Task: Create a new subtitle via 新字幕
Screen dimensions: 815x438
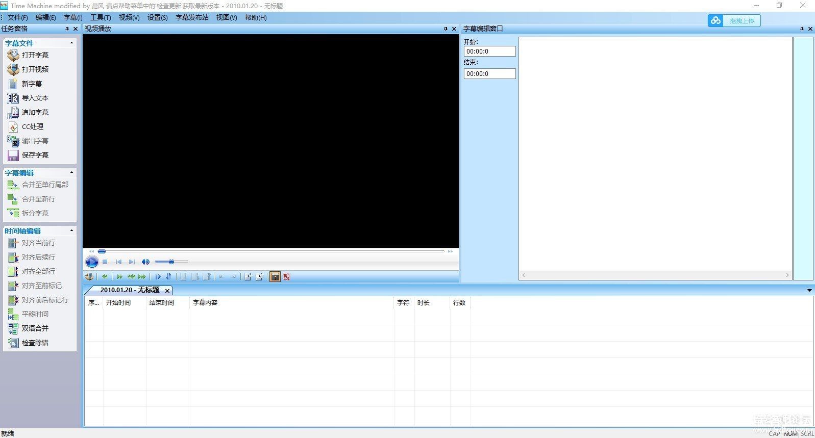Action: [x=26, y=84]
